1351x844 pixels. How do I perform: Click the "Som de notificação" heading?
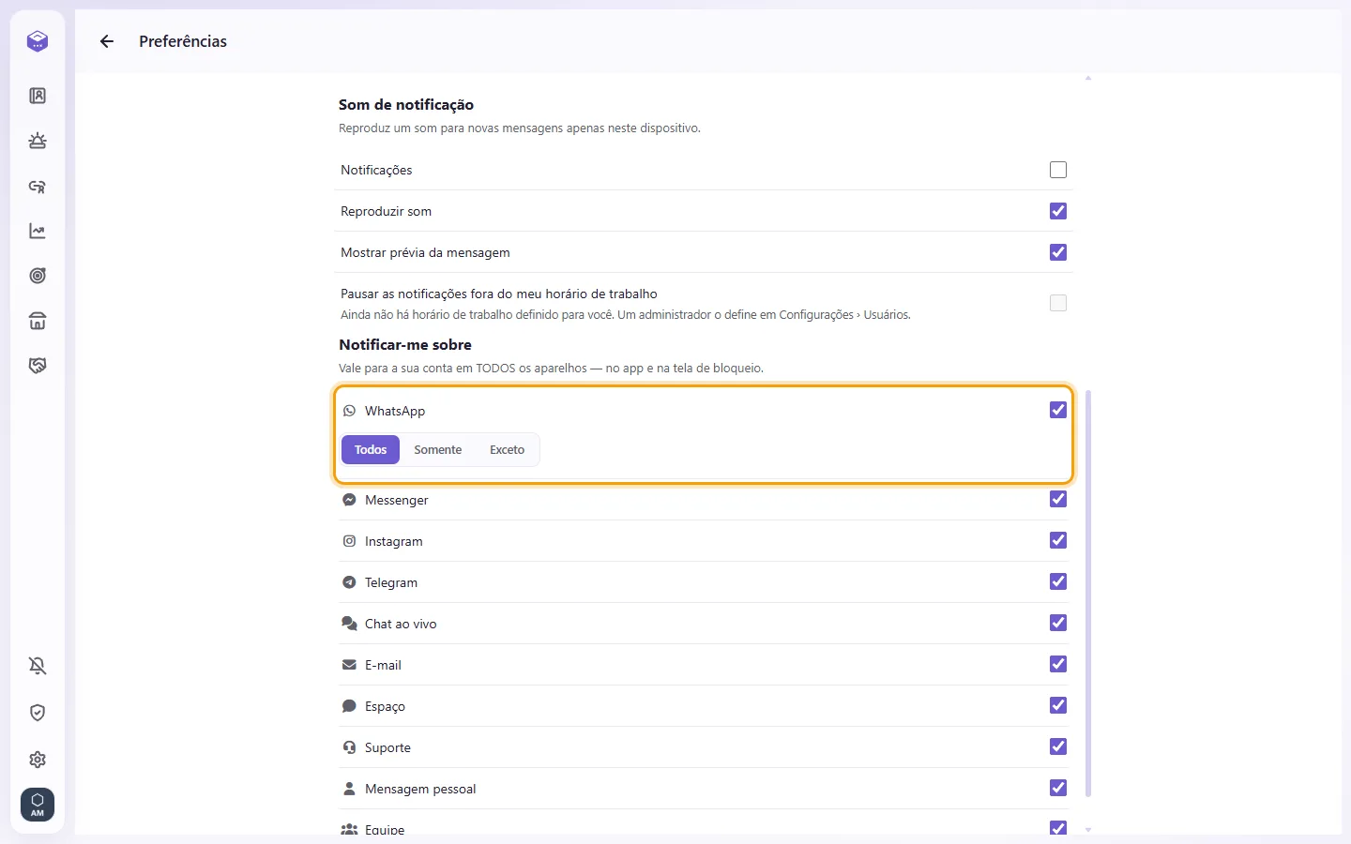click(x=406, y=105)
